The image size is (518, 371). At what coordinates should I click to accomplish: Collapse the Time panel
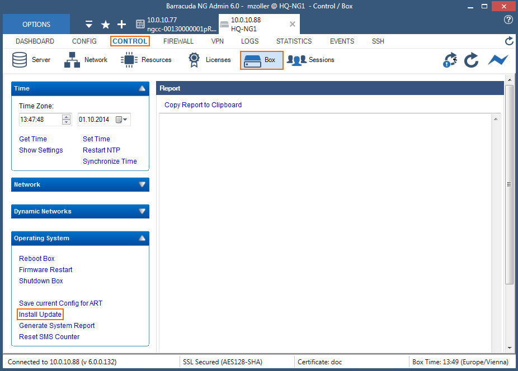[142, 88]
